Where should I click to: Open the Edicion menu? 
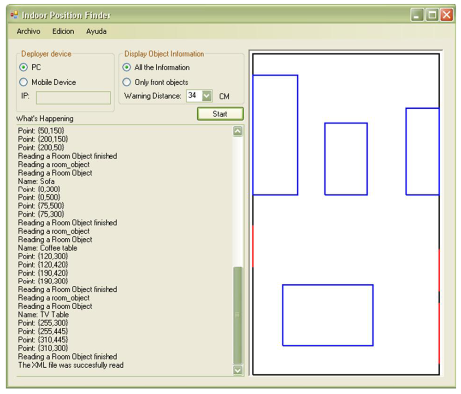pyautogui.click(x=63, y=31)
